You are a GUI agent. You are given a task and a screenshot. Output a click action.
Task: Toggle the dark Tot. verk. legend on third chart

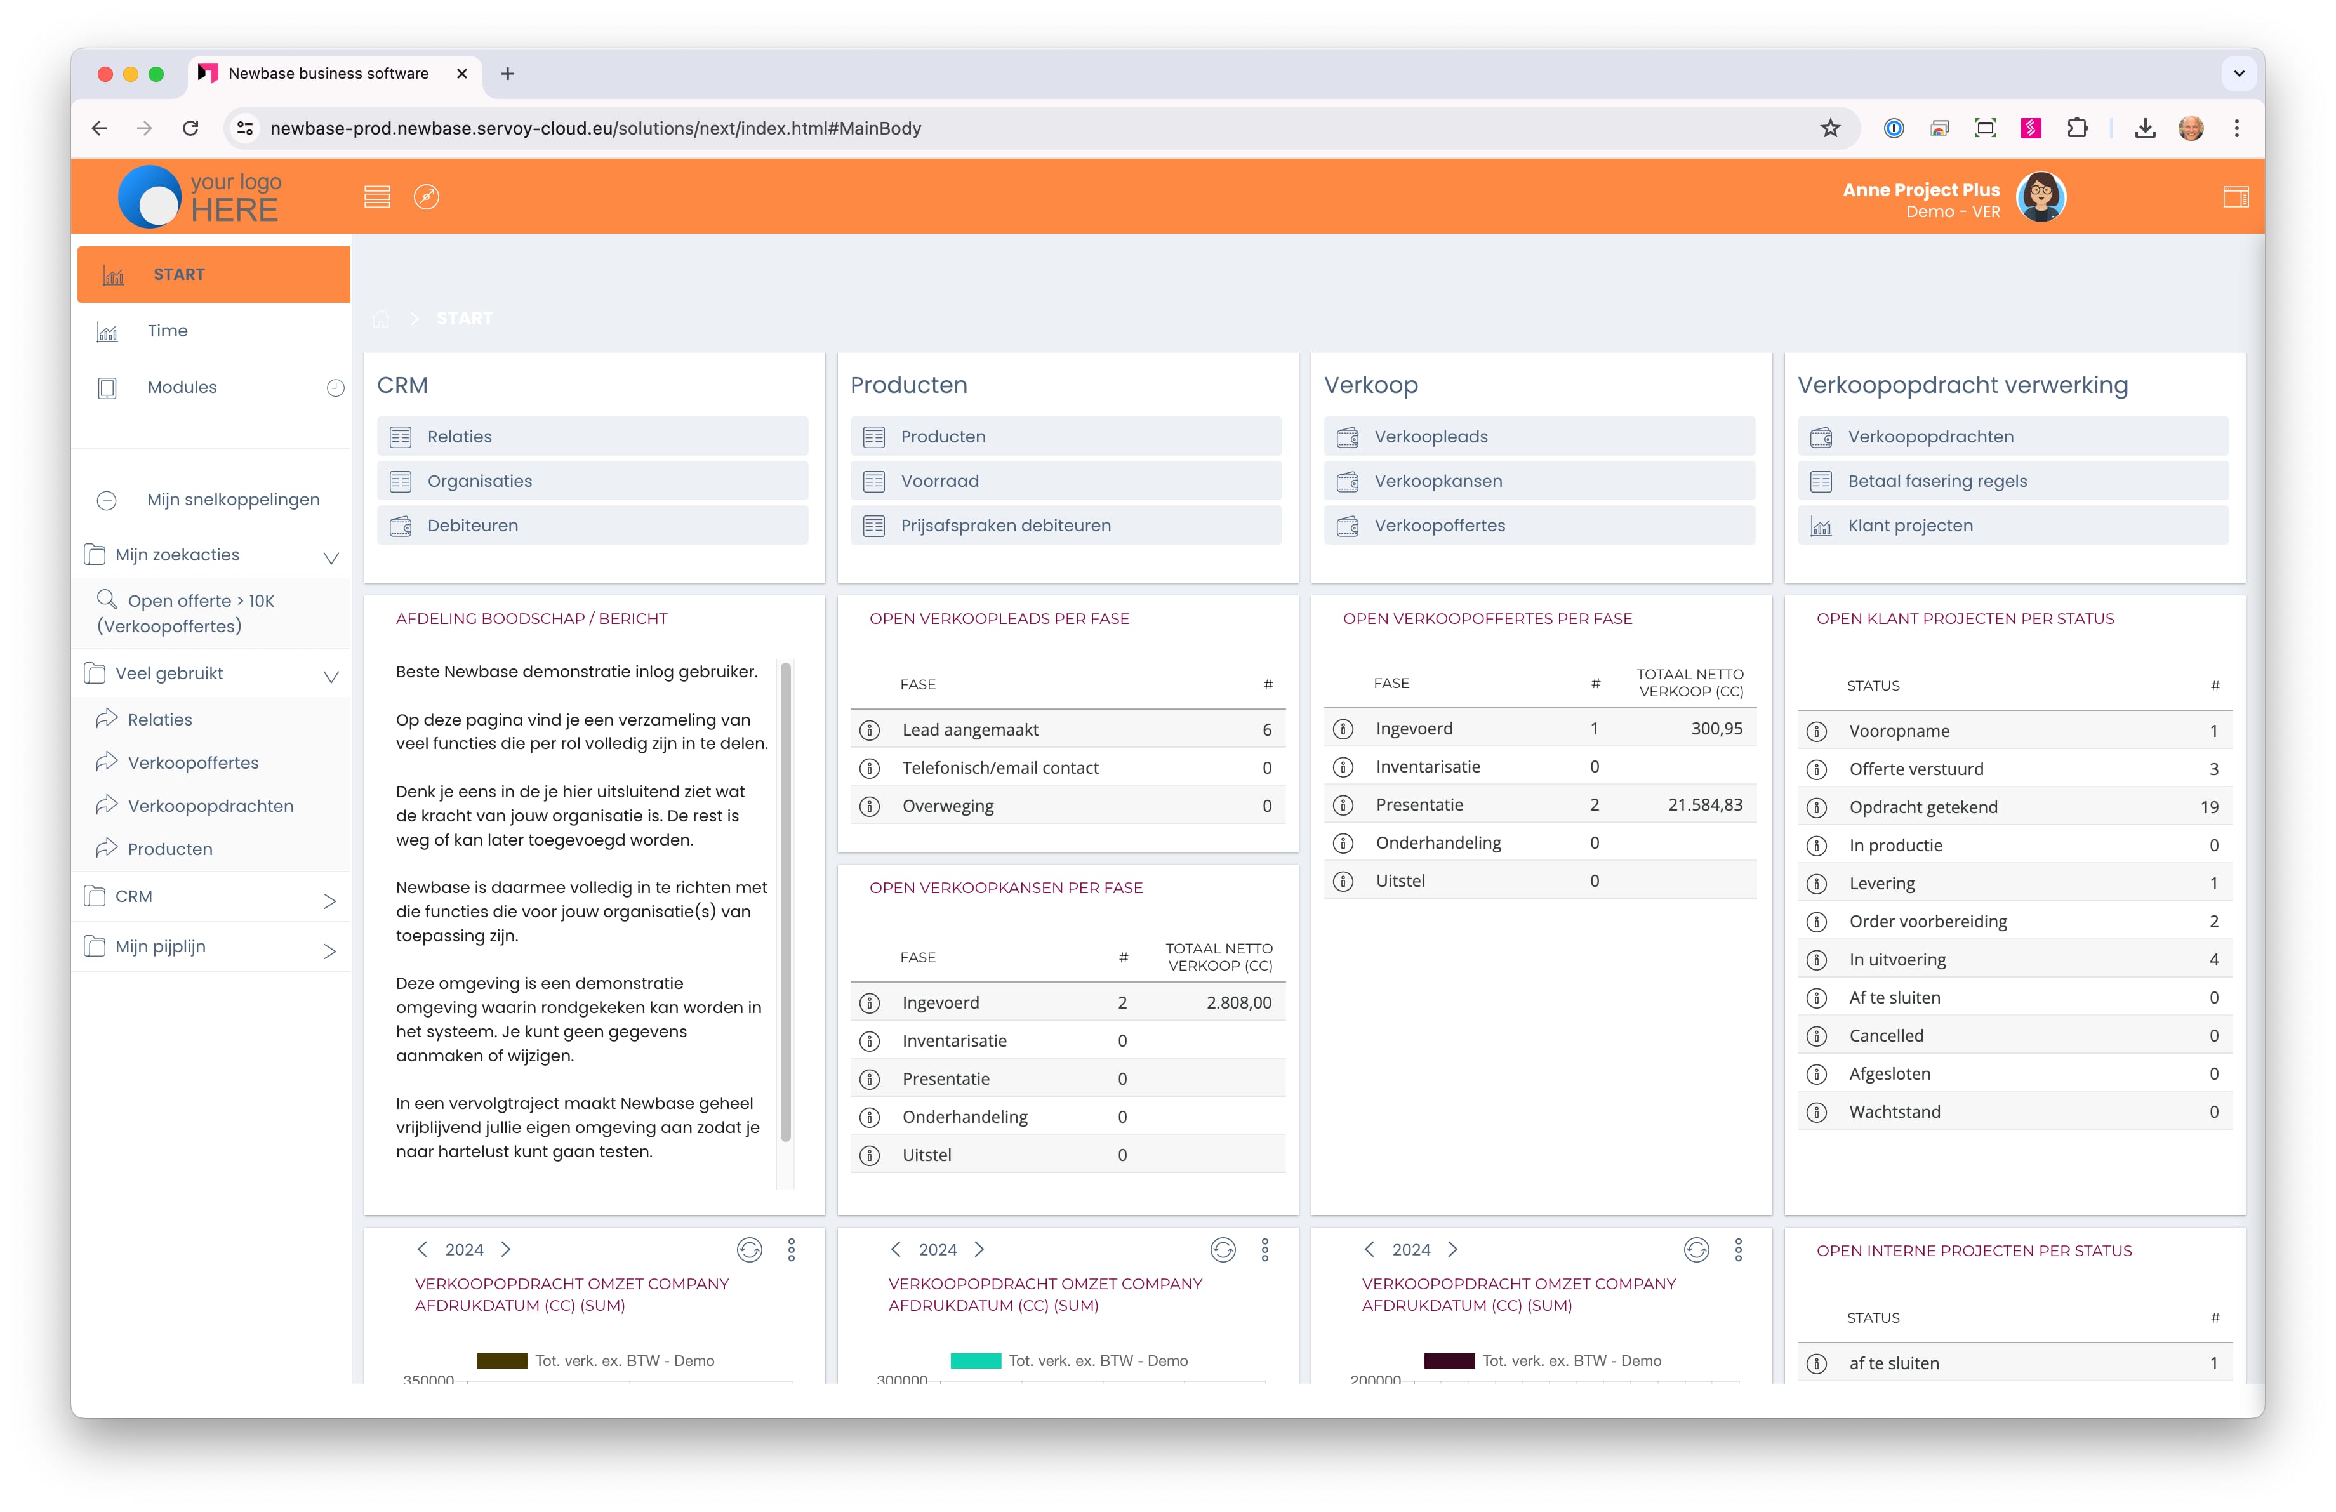[x=1449, y=1361]
